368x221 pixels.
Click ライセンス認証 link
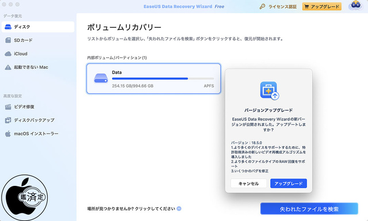[x=282, y=6]
